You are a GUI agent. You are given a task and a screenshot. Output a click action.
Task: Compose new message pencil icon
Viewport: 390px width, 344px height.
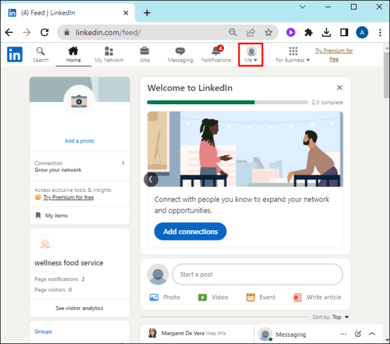tap(358, 334)
